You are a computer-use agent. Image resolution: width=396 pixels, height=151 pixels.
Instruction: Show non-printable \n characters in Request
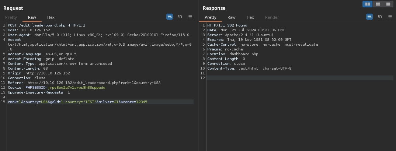180,17
